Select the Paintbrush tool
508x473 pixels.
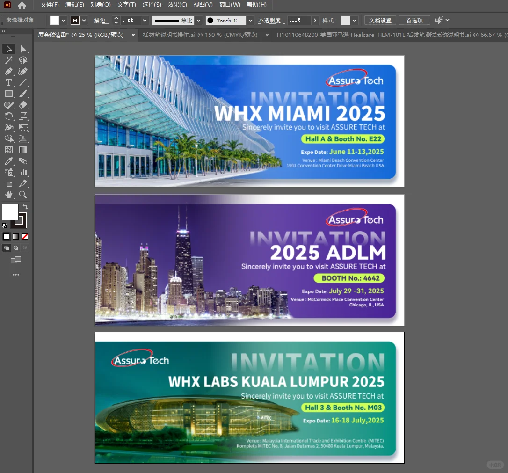pyautogui.click(x=22, y=94)
